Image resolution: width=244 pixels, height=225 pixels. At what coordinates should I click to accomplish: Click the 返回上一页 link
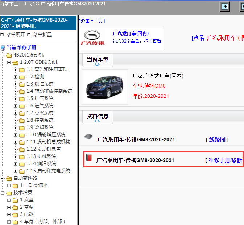pyautogui.click(x=92, y=21)
